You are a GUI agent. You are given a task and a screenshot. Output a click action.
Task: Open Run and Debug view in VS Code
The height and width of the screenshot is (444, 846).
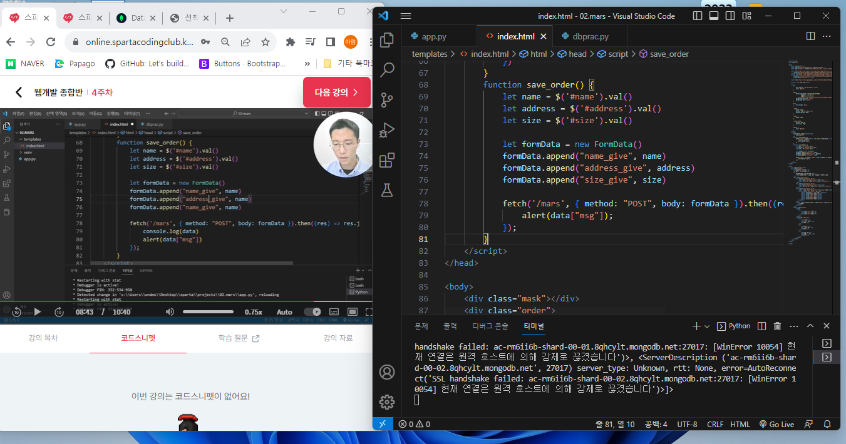point(387,129)
